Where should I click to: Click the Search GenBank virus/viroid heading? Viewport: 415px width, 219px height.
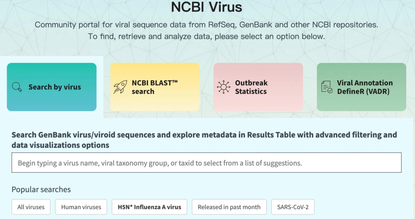pos(204,135)
